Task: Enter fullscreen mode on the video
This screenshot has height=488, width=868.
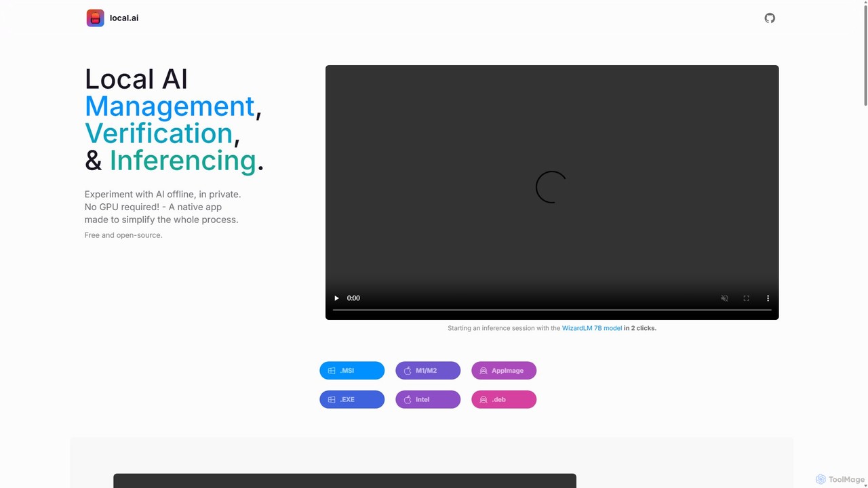Action: pyautogui.click(x=746, y=298)
